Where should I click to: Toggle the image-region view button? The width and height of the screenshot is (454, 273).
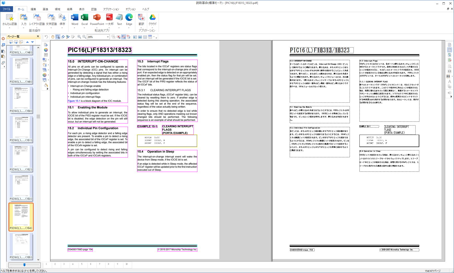[x=140, y=37]
